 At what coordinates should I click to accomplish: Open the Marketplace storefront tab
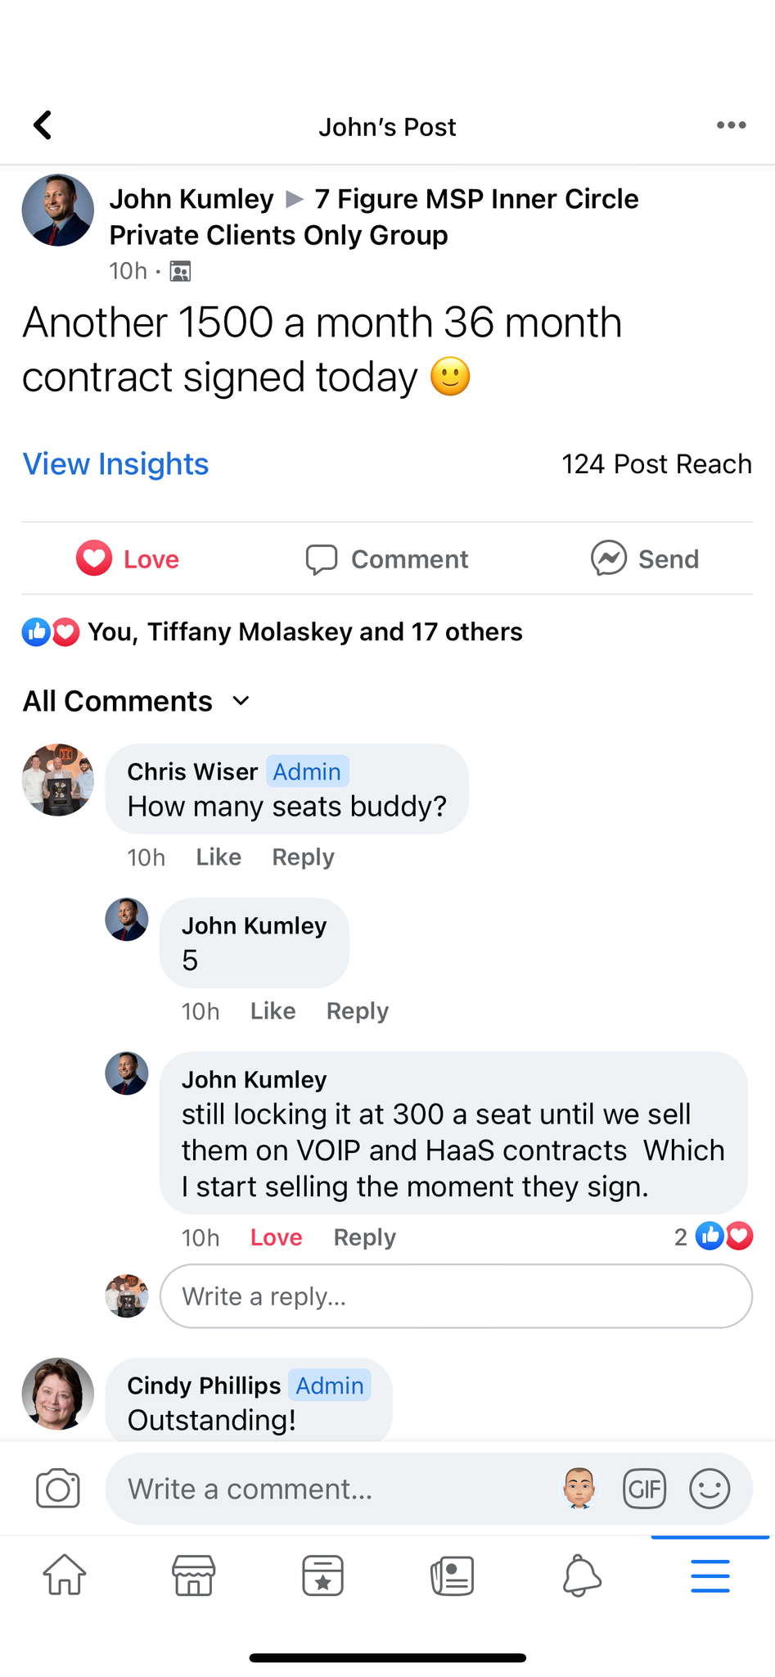click(x=194, y=1575)
